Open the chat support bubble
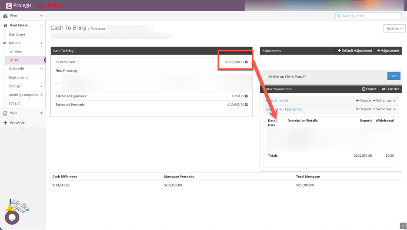The height and width of the screenshot is (230, 407). pos(12,217)
